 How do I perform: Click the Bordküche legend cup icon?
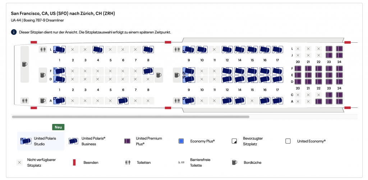234,162
